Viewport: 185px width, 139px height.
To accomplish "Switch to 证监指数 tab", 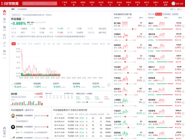I will click(175, 14).
